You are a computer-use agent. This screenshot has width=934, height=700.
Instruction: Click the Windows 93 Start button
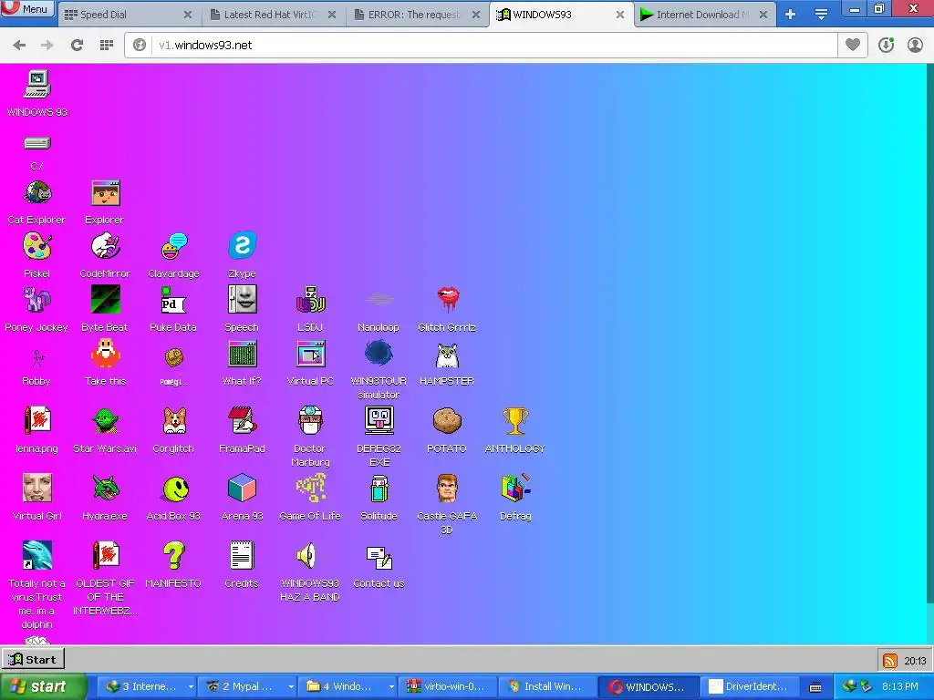pos(33,659)
